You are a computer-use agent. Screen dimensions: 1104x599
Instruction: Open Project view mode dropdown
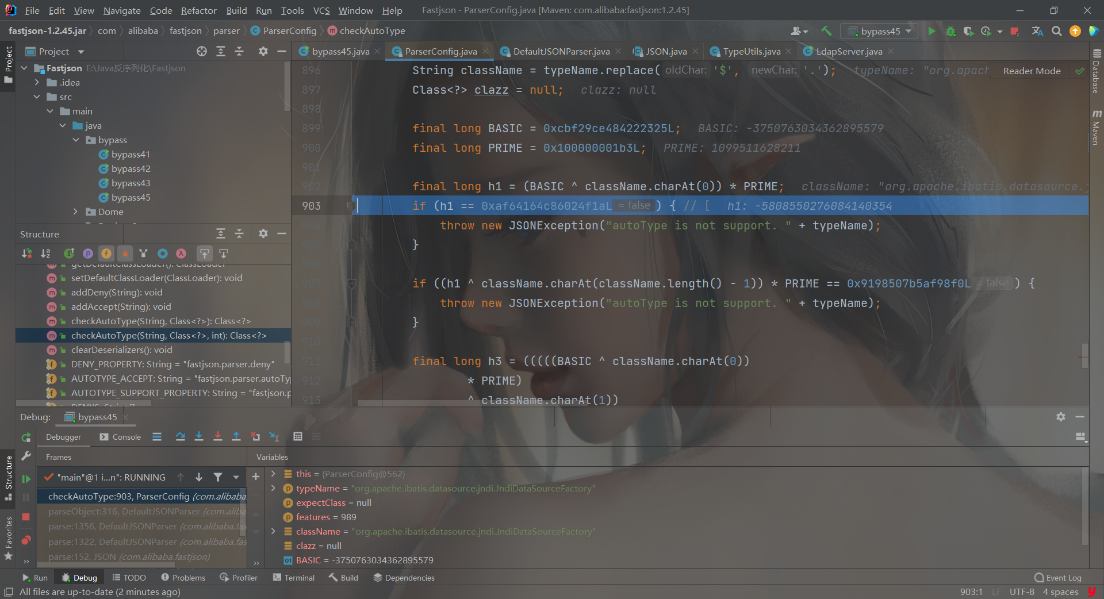click(x=81, y=52)
